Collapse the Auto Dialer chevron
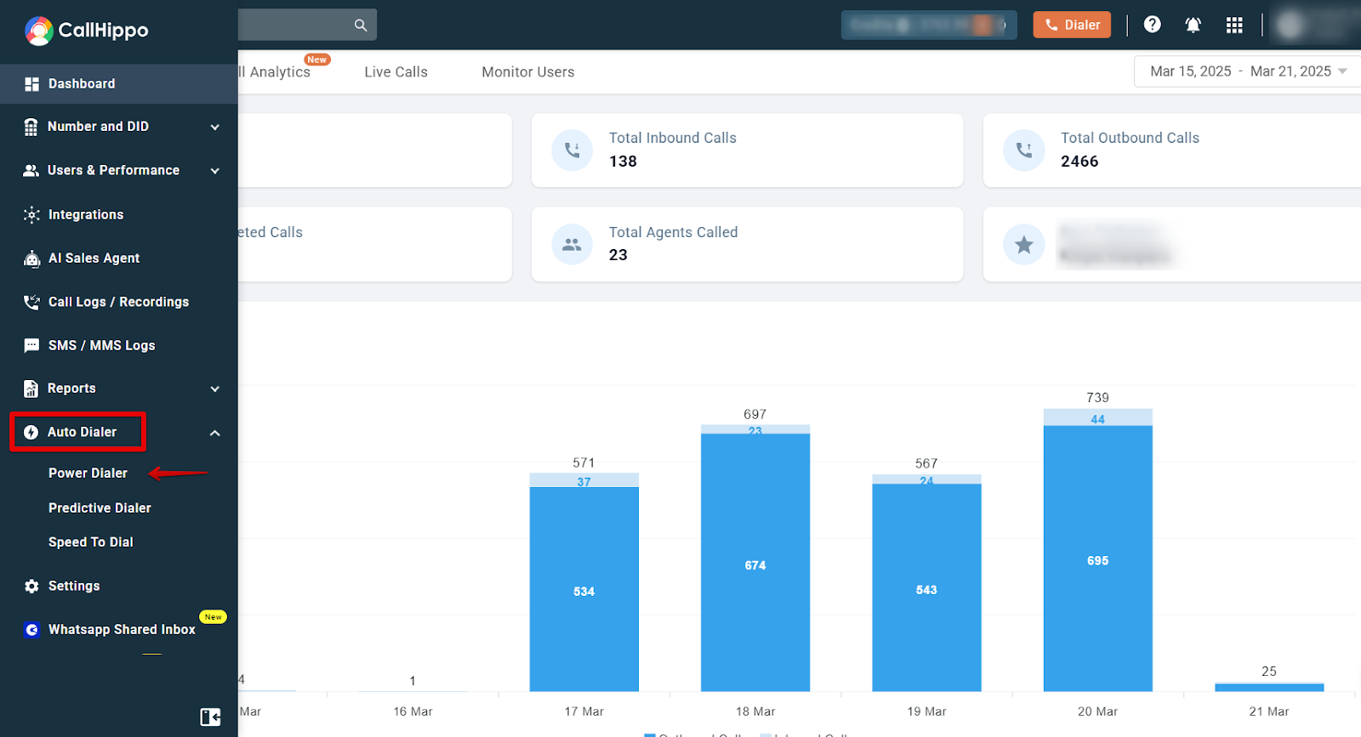 tap(215, 434)
